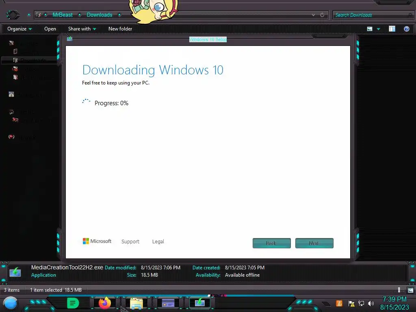Click Open in the Explorer toolbar
The image size is (416, 312).
[x=50, y=29]
